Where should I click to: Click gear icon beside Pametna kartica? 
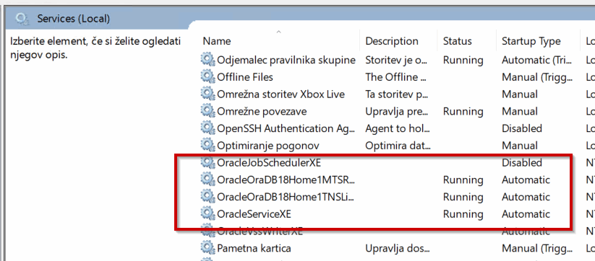point(207,248)
